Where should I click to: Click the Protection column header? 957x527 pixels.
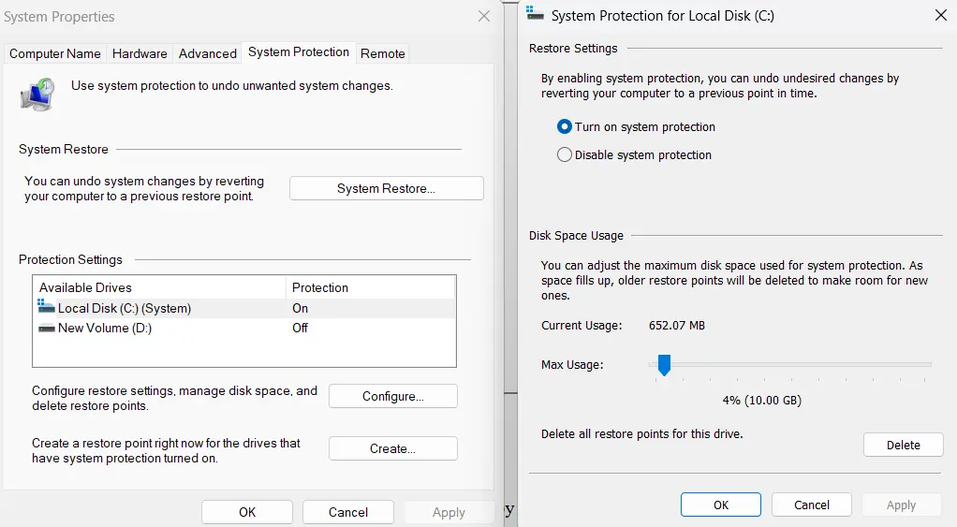pos(371,287)
